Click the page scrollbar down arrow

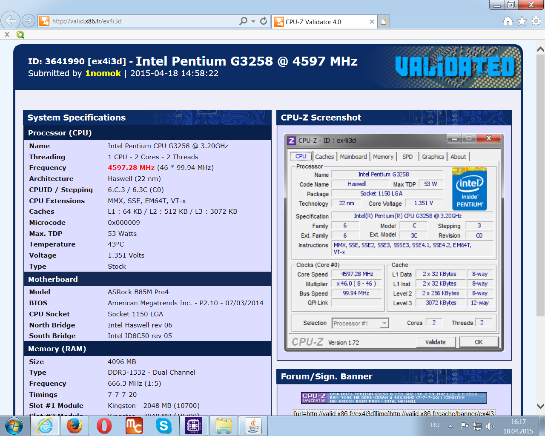(540, 406)
